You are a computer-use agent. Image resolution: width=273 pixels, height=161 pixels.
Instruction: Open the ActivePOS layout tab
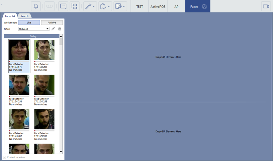(158, 6)
